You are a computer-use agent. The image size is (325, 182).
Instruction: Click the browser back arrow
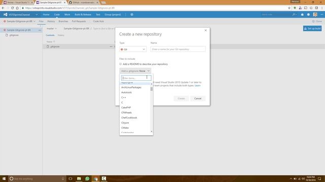[3, 8]
